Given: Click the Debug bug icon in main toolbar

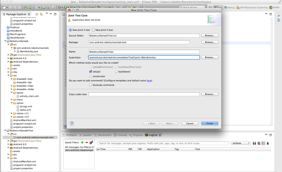Looking at the screenshot, I should [59, 7].
